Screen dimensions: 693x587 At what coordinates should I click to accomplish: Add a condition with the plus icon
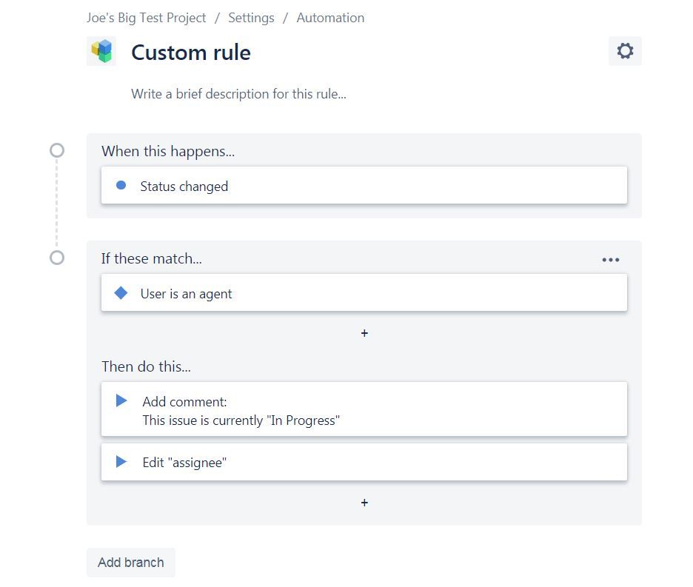click(364, 334)
